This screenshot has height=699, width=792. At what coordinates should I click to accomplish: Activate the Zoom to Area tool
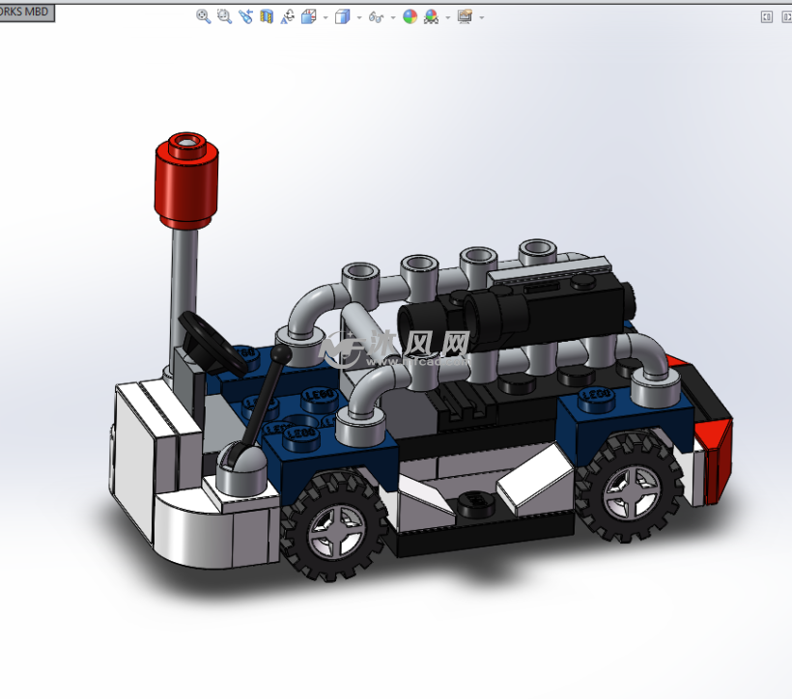pos(224,16)
